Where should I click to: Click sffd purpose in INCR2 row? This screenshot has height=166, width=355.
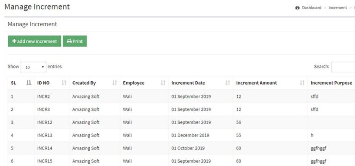pyautogui.click(x=314, y=97)
